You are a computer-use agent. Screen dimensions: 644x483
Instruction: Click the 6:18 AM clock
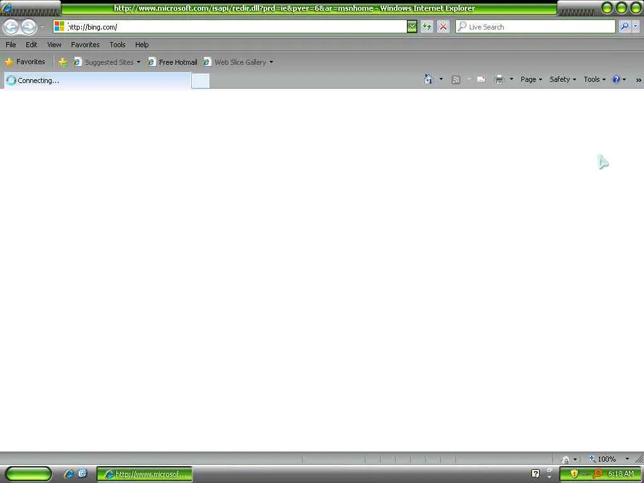pyautogui.click(x=621, y=474)
